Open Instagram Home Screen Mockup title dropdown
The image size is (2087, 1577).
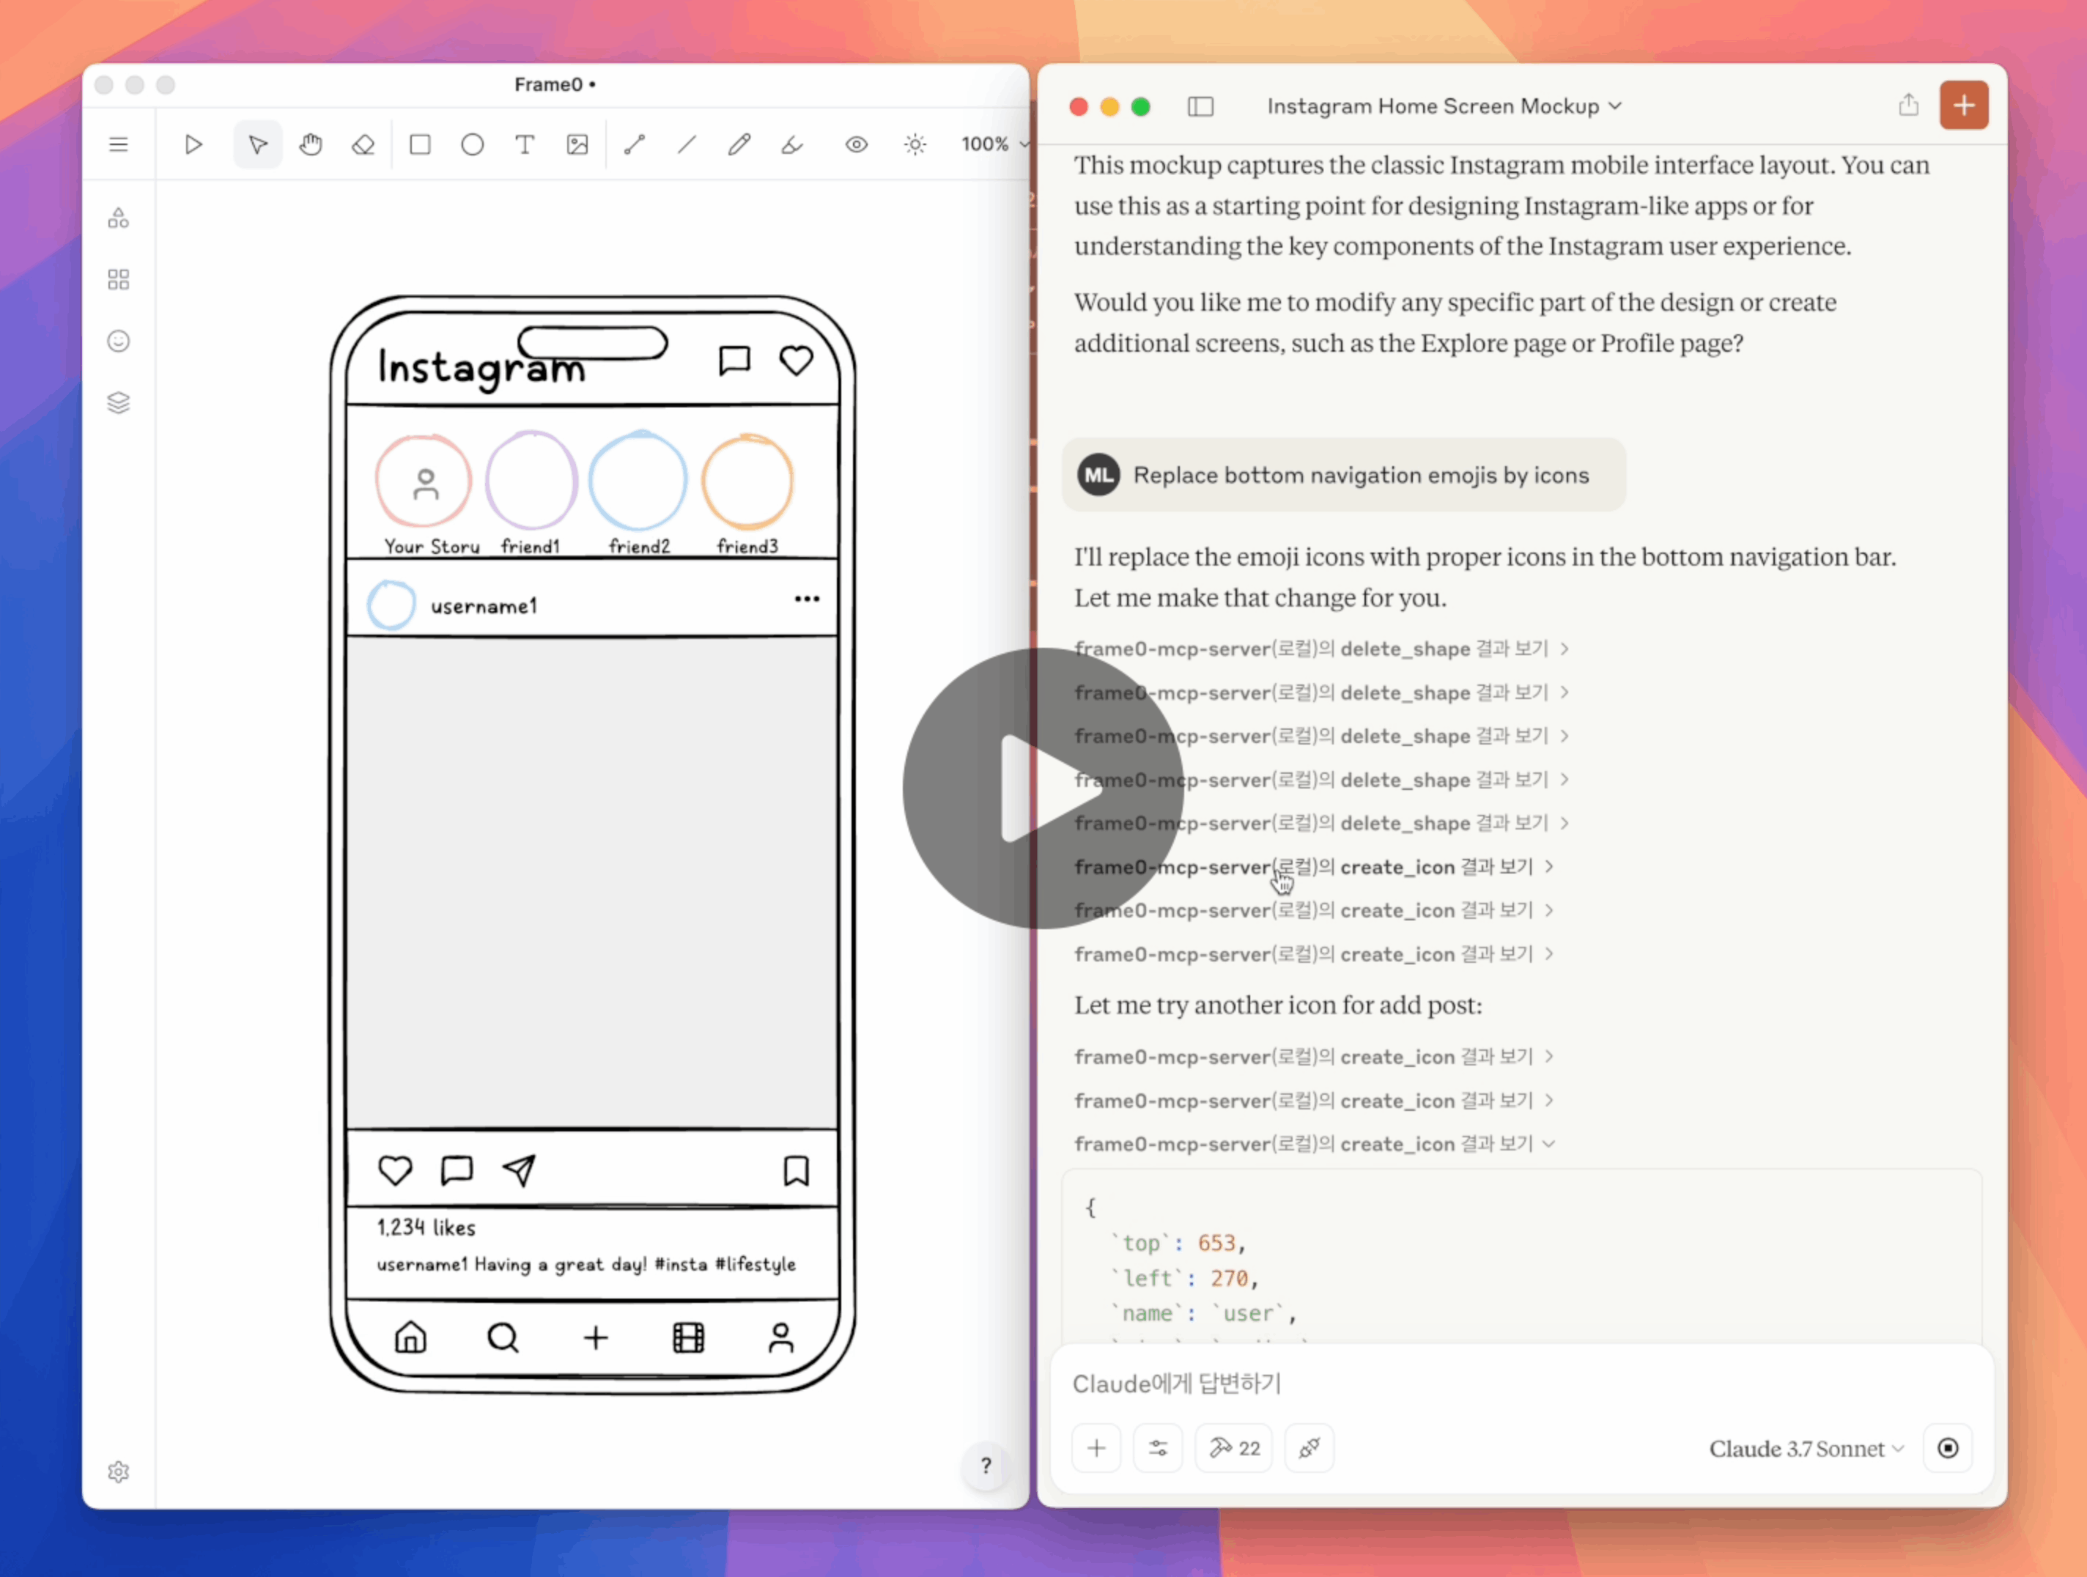click(x=1444, y=107)
